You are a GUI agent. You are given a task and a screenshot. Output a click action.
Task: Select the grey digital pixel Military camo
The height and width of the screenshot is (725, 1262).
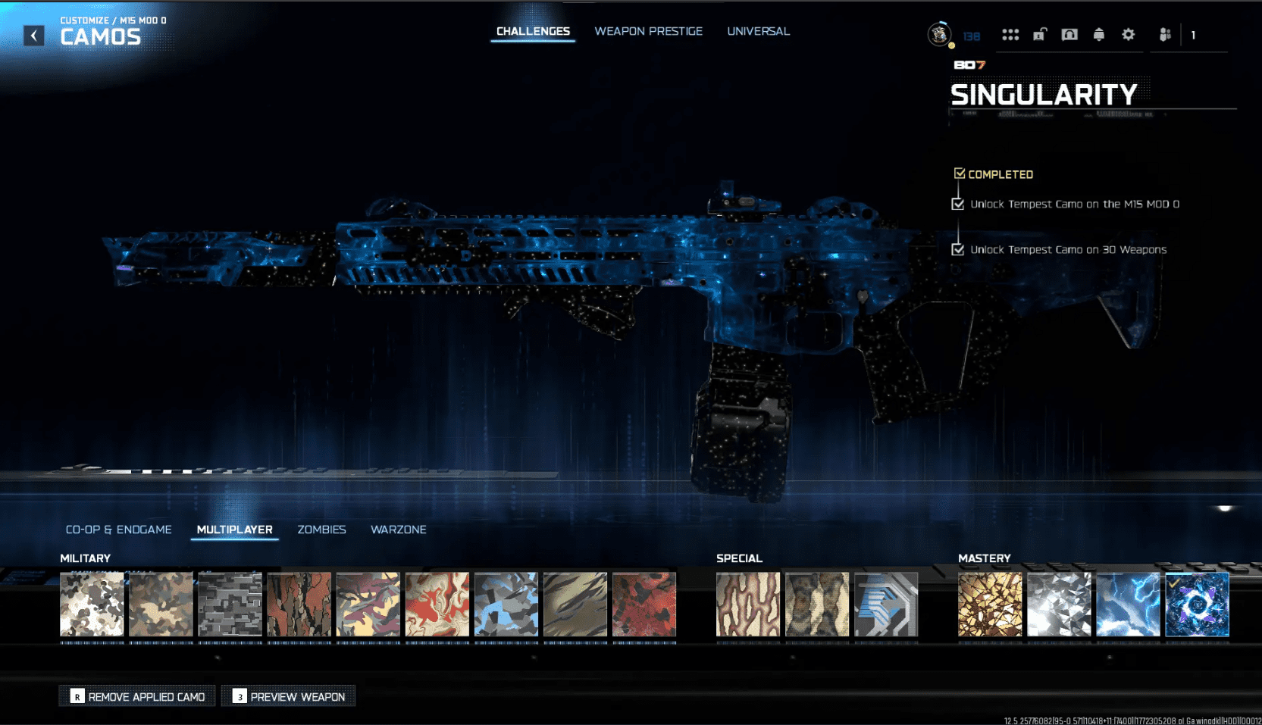tap(230, 604)
